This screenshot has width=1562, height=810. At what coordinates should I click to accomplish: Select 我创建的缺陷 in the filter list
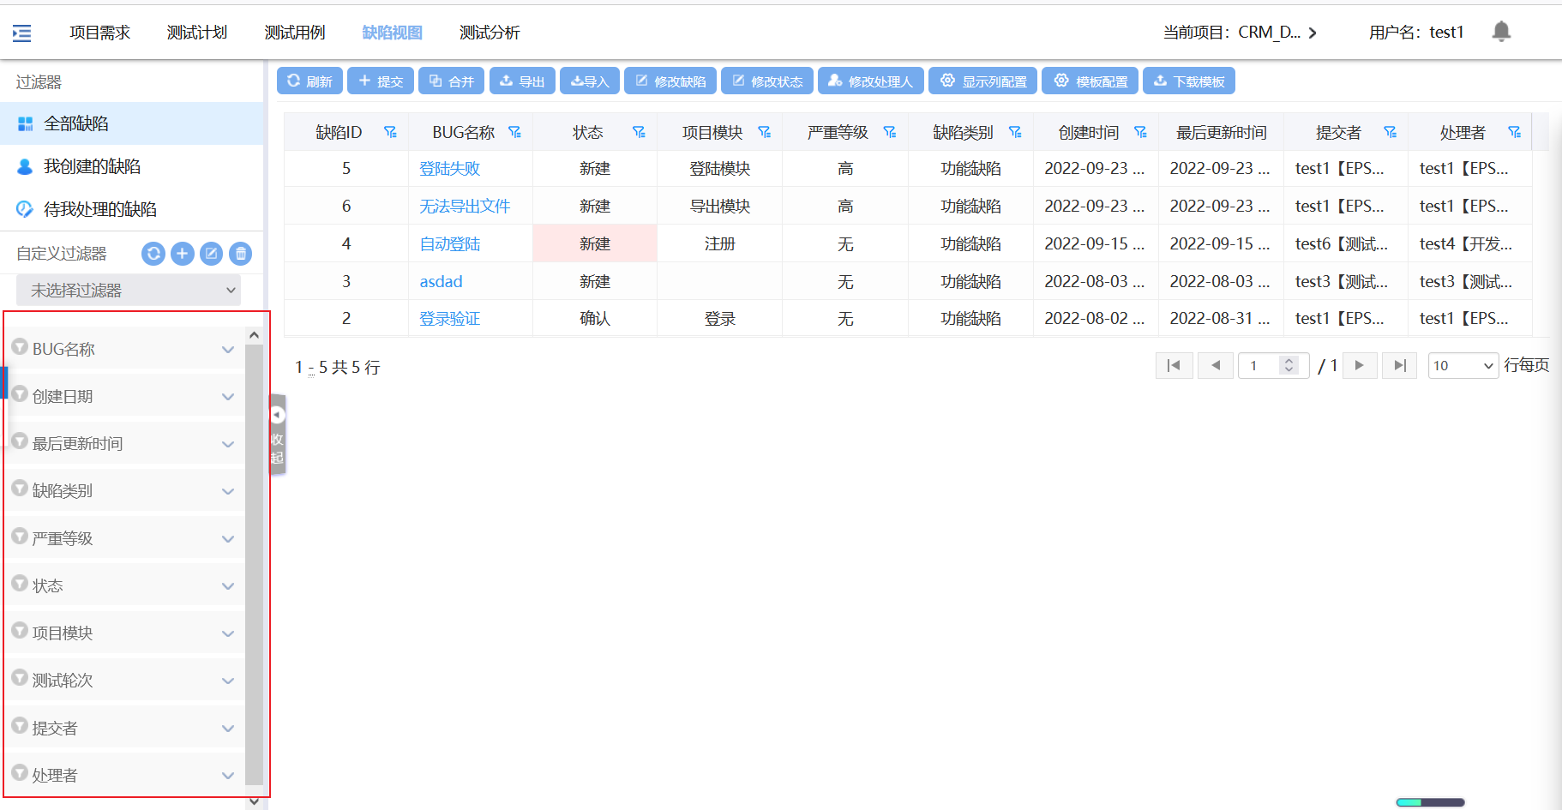point(92,166)
